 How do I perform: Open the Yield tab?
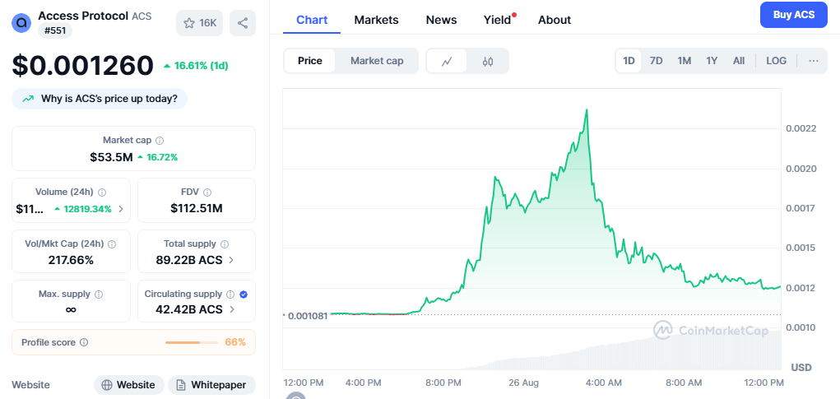pyautogui.click(x=498, y=21)
